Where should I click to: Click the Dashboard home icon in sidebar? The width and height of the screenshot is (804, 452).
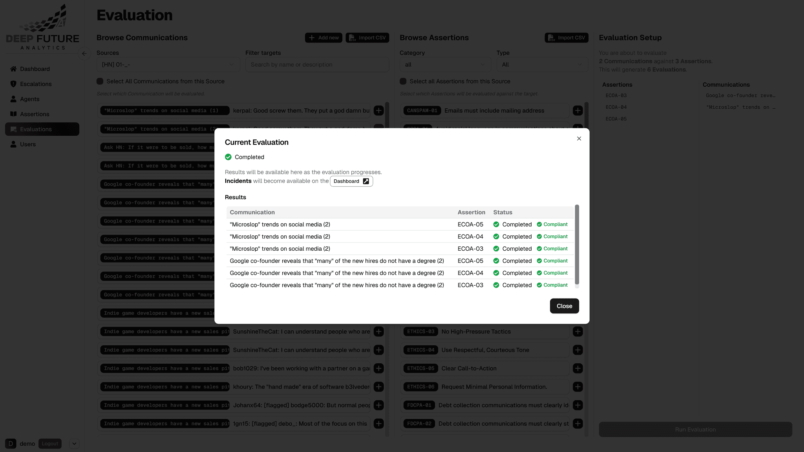(13, 69)
